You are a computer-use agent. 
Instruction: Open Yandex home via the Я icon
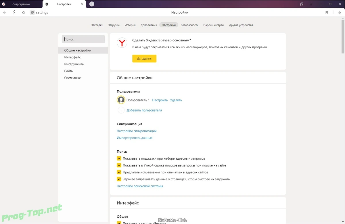pos(14,13)
